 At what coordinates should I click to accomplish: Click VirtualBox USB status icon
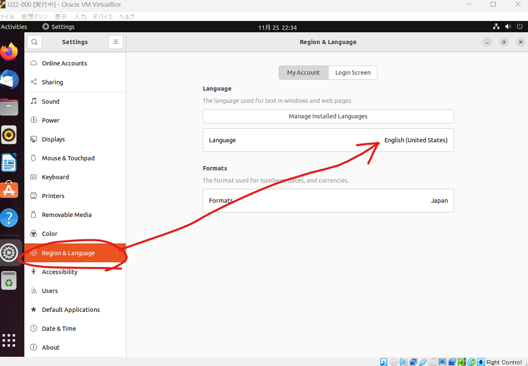click(x=423, y=362)
